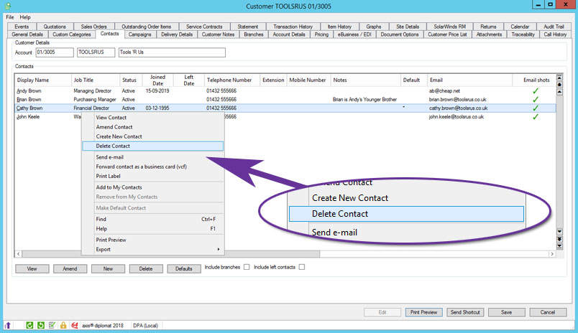Click the horizontal scrollbar left arrow

pos(19,254)
